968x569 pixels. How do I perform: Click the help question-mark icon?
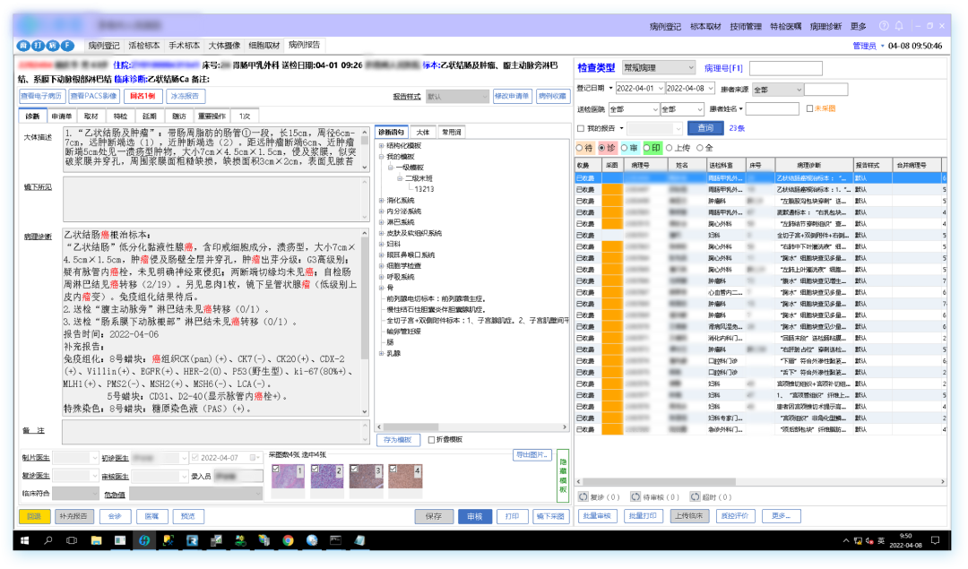click(884, 26)
